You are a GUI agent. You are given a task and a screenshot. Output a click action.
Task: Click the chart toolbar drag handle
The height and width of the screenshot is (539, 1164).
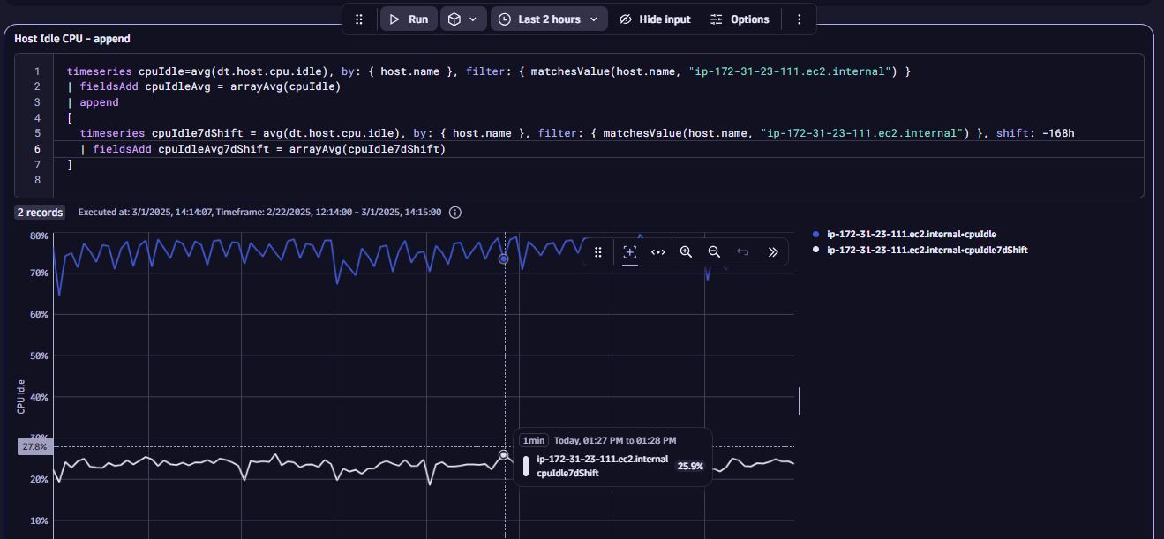point(598,251)
